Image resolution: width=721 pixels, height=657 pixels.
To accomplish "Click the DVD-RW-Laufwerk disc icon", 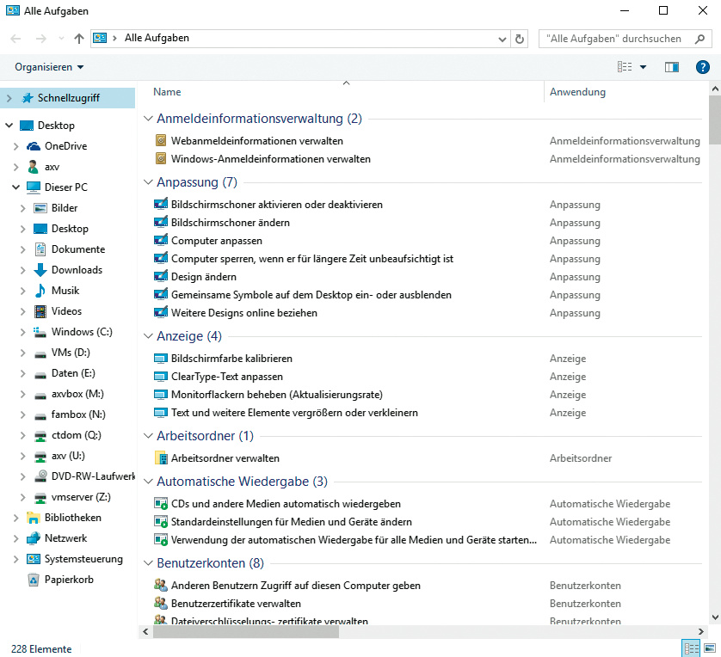I will [x=40, y=476].
